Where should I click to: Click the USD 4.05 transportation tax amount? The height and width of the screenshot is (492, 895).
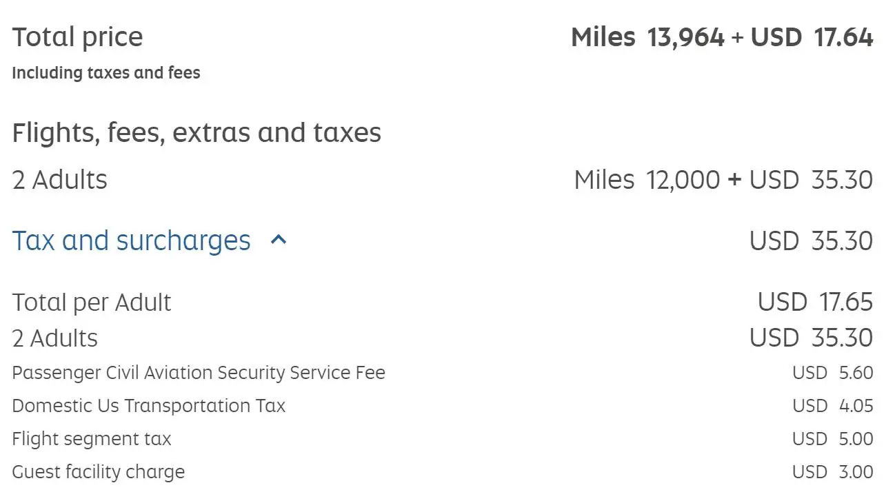[x=833, y=406]
